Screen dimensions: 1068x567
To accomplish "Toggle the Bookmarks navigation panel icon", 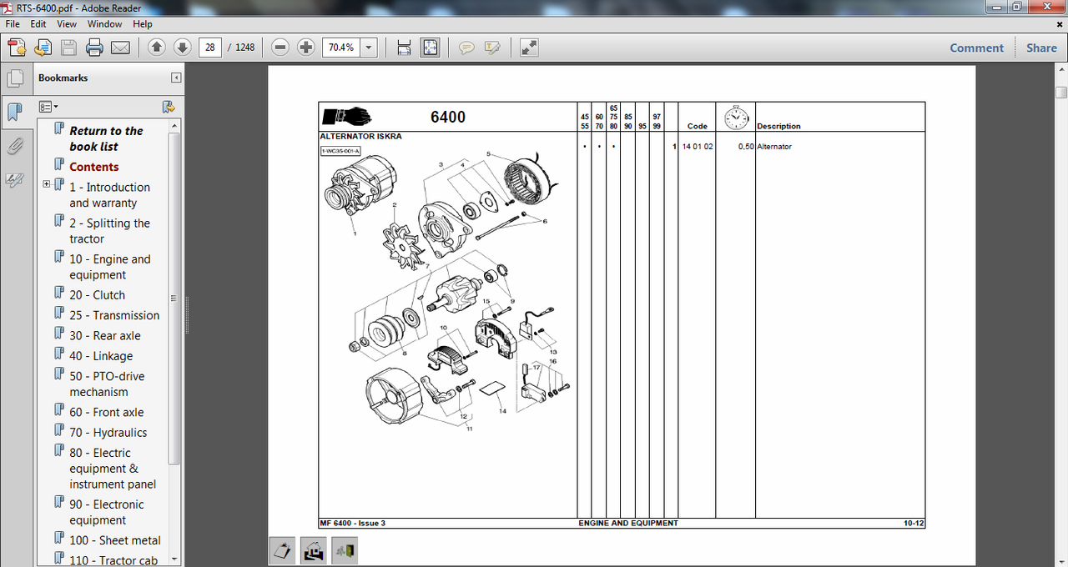I will (x=15, y=113).
